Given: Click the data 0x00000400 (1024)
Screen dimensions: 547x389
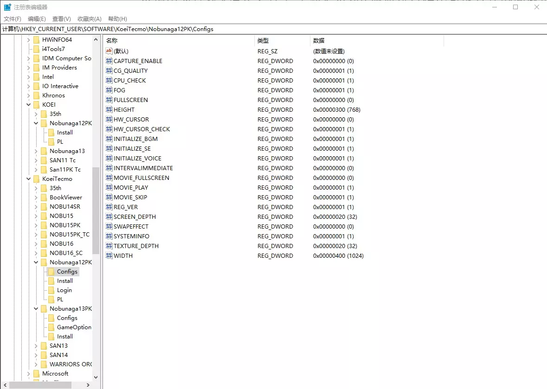Looking at the screenshot, I should (338, 255).
